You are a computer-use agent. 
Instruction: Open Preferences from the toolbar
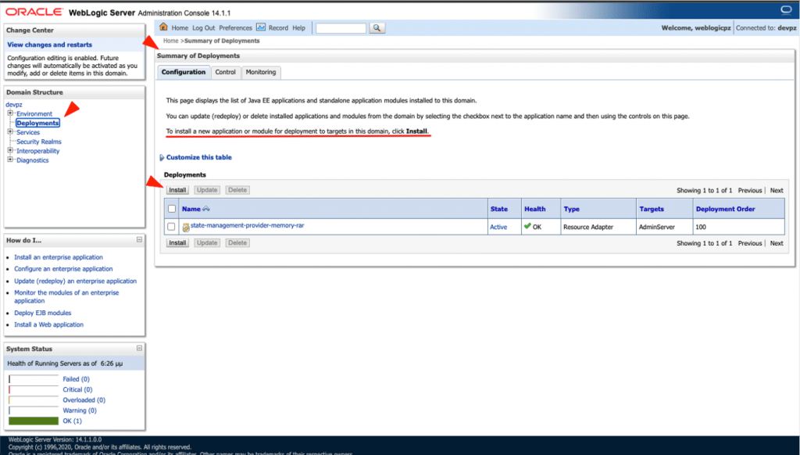click(x=236, y=28)
